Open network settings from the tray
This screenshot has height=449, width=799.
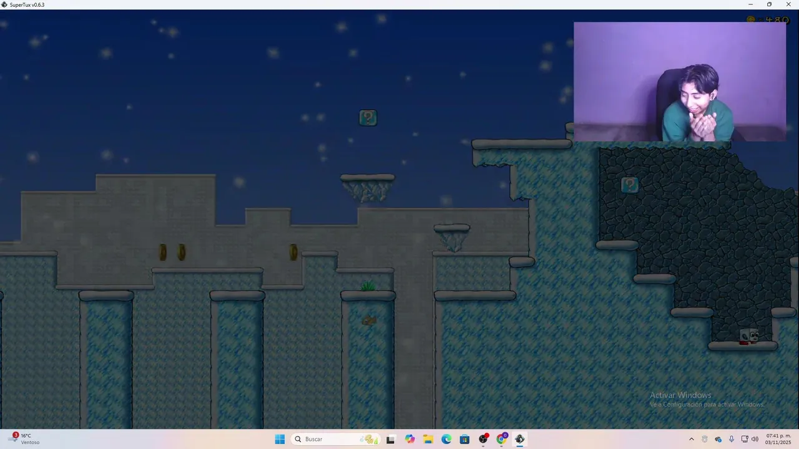pyautogui.click(x=744, y=439)
